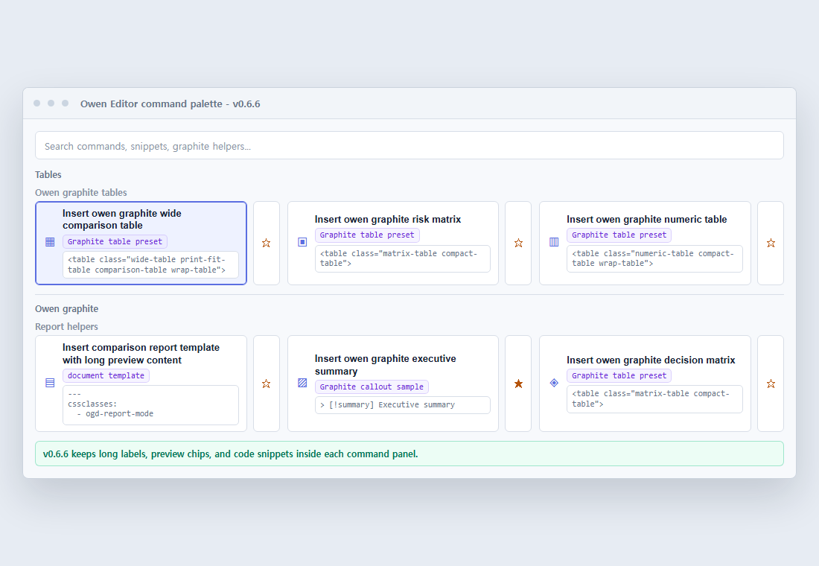Click the decision matrix matrix-table code snippet

(654, 399)
